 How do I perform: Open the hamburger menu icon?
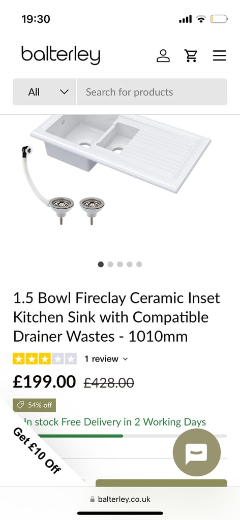[220, 55]
